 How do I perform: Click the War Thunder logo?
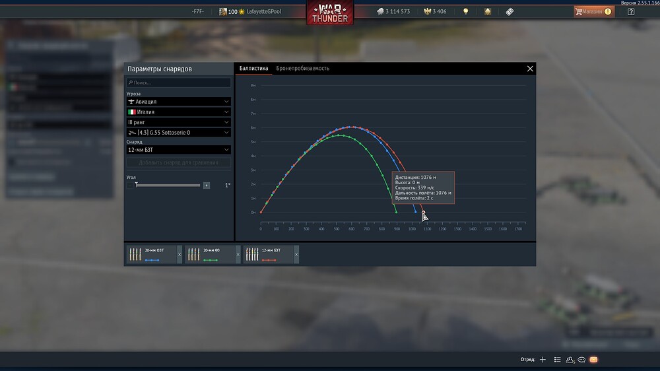pyautogui.click(x=330, y=13)
